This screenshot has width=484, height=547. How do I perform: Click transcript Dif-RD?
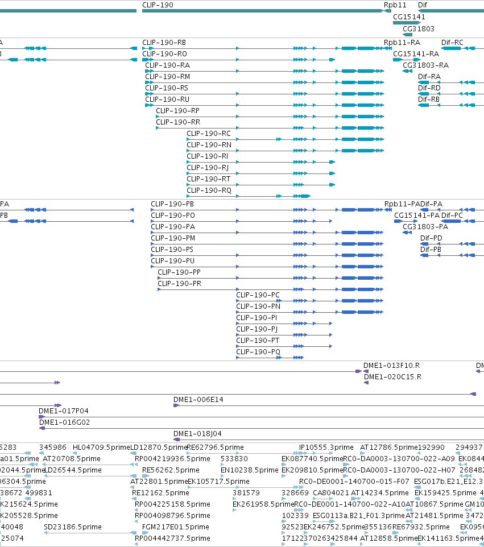point(429,88)
